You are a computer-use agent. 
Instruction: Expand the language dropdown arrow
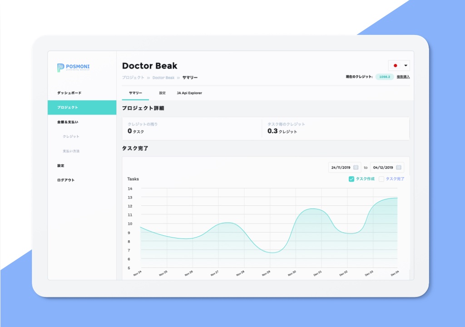pyautogui.click(x=406, y=65)
